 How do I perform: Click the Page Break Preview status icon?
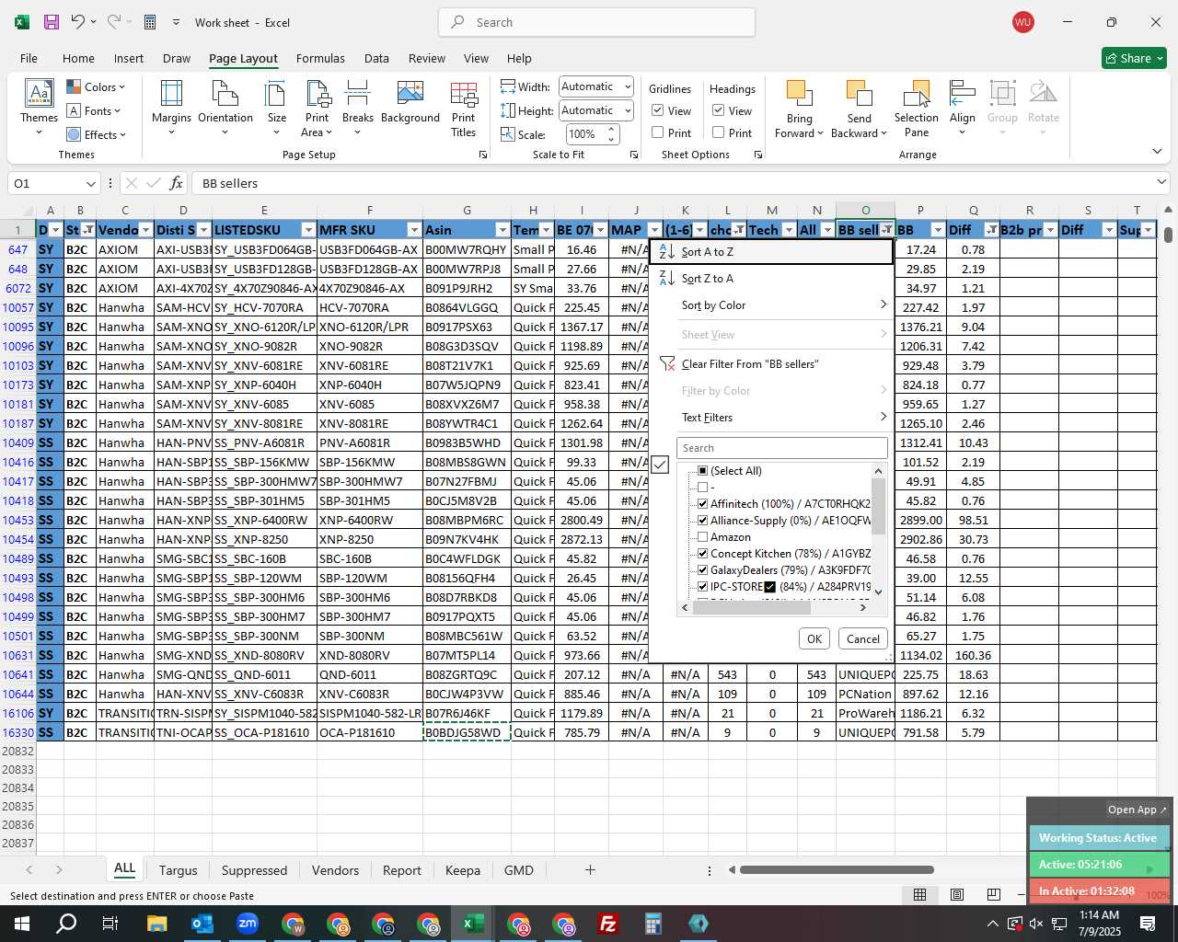[993, 894]
